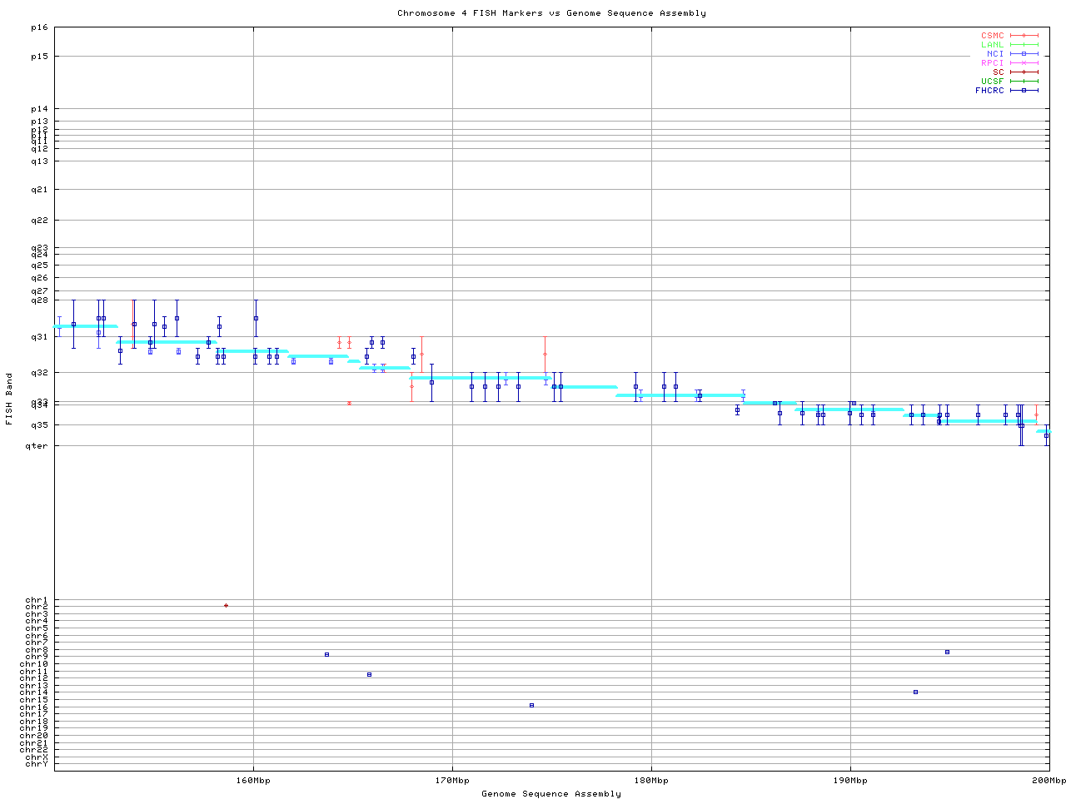Click the q21 band label on y-axis
The image size is (1066, 799).
(x=39, y=190)
